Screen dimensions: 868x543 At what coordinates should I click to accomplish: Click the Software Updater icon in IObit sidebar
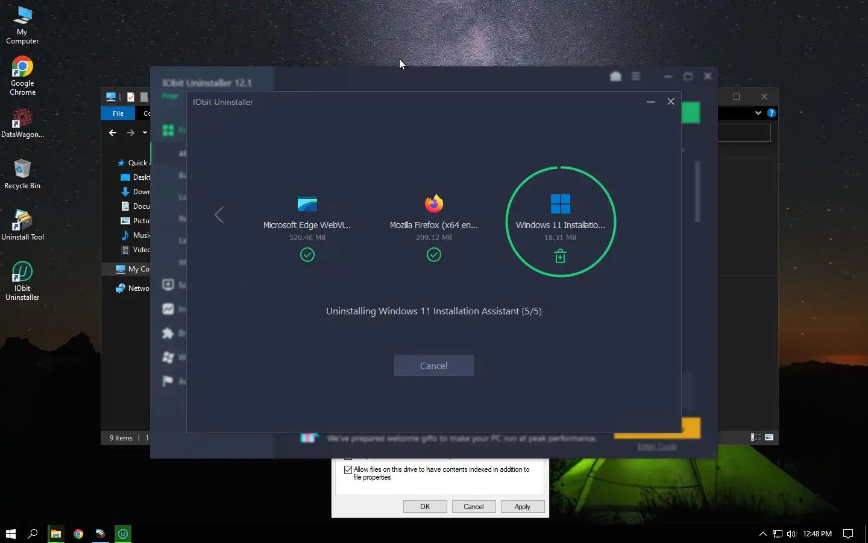click(x=168, y=285)
